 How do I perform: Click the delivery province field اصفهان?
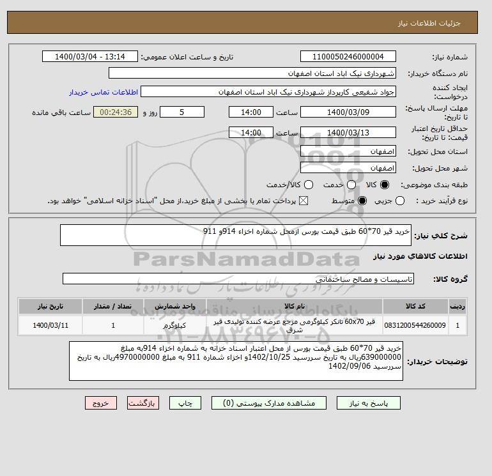(348, 151)
